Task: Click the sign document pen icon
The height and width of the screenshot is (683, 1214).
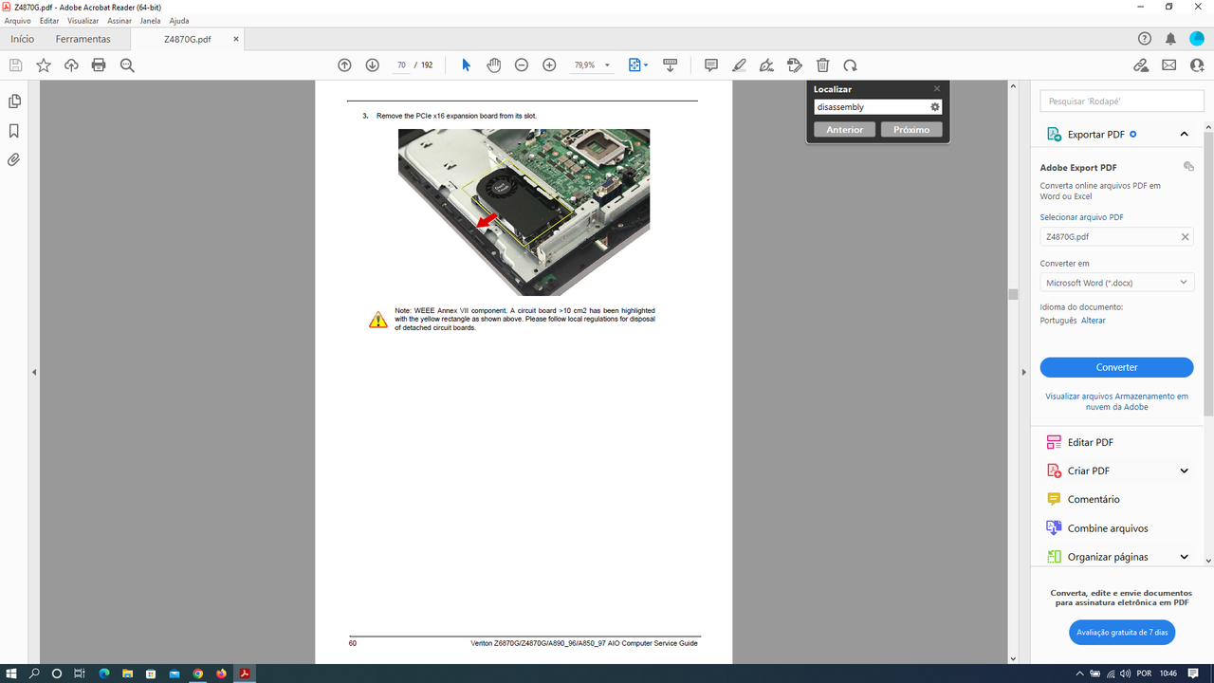Action: tap(767, 65)
